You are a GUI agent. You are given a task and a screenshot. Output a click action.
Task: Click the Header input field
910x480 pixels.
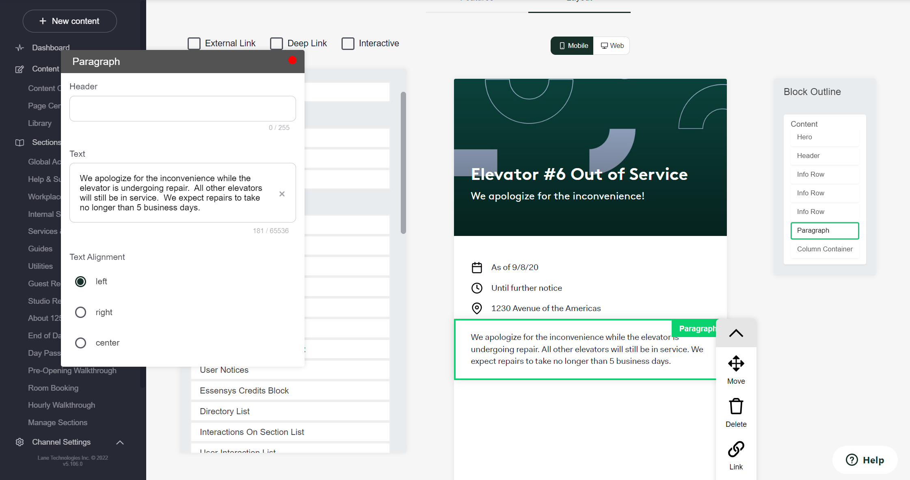tap(182, 108)
